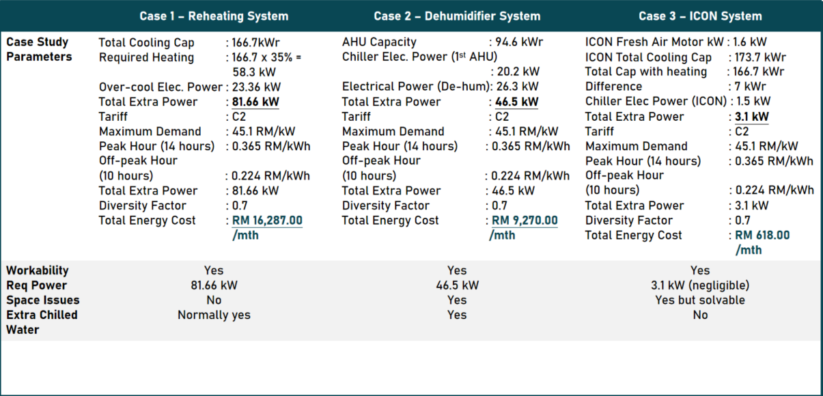Click the Case Study Parameters row label

coord(39,49)
